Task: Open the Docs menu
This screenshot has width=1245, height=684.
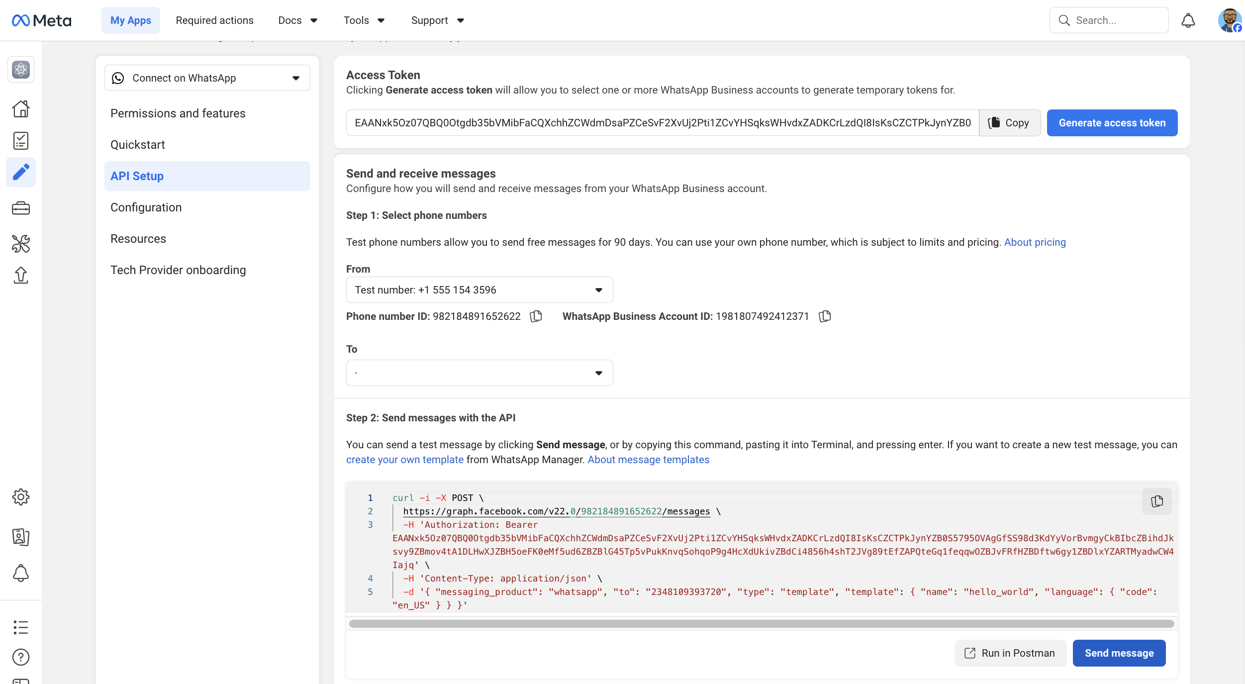Action: click(297, 20)
